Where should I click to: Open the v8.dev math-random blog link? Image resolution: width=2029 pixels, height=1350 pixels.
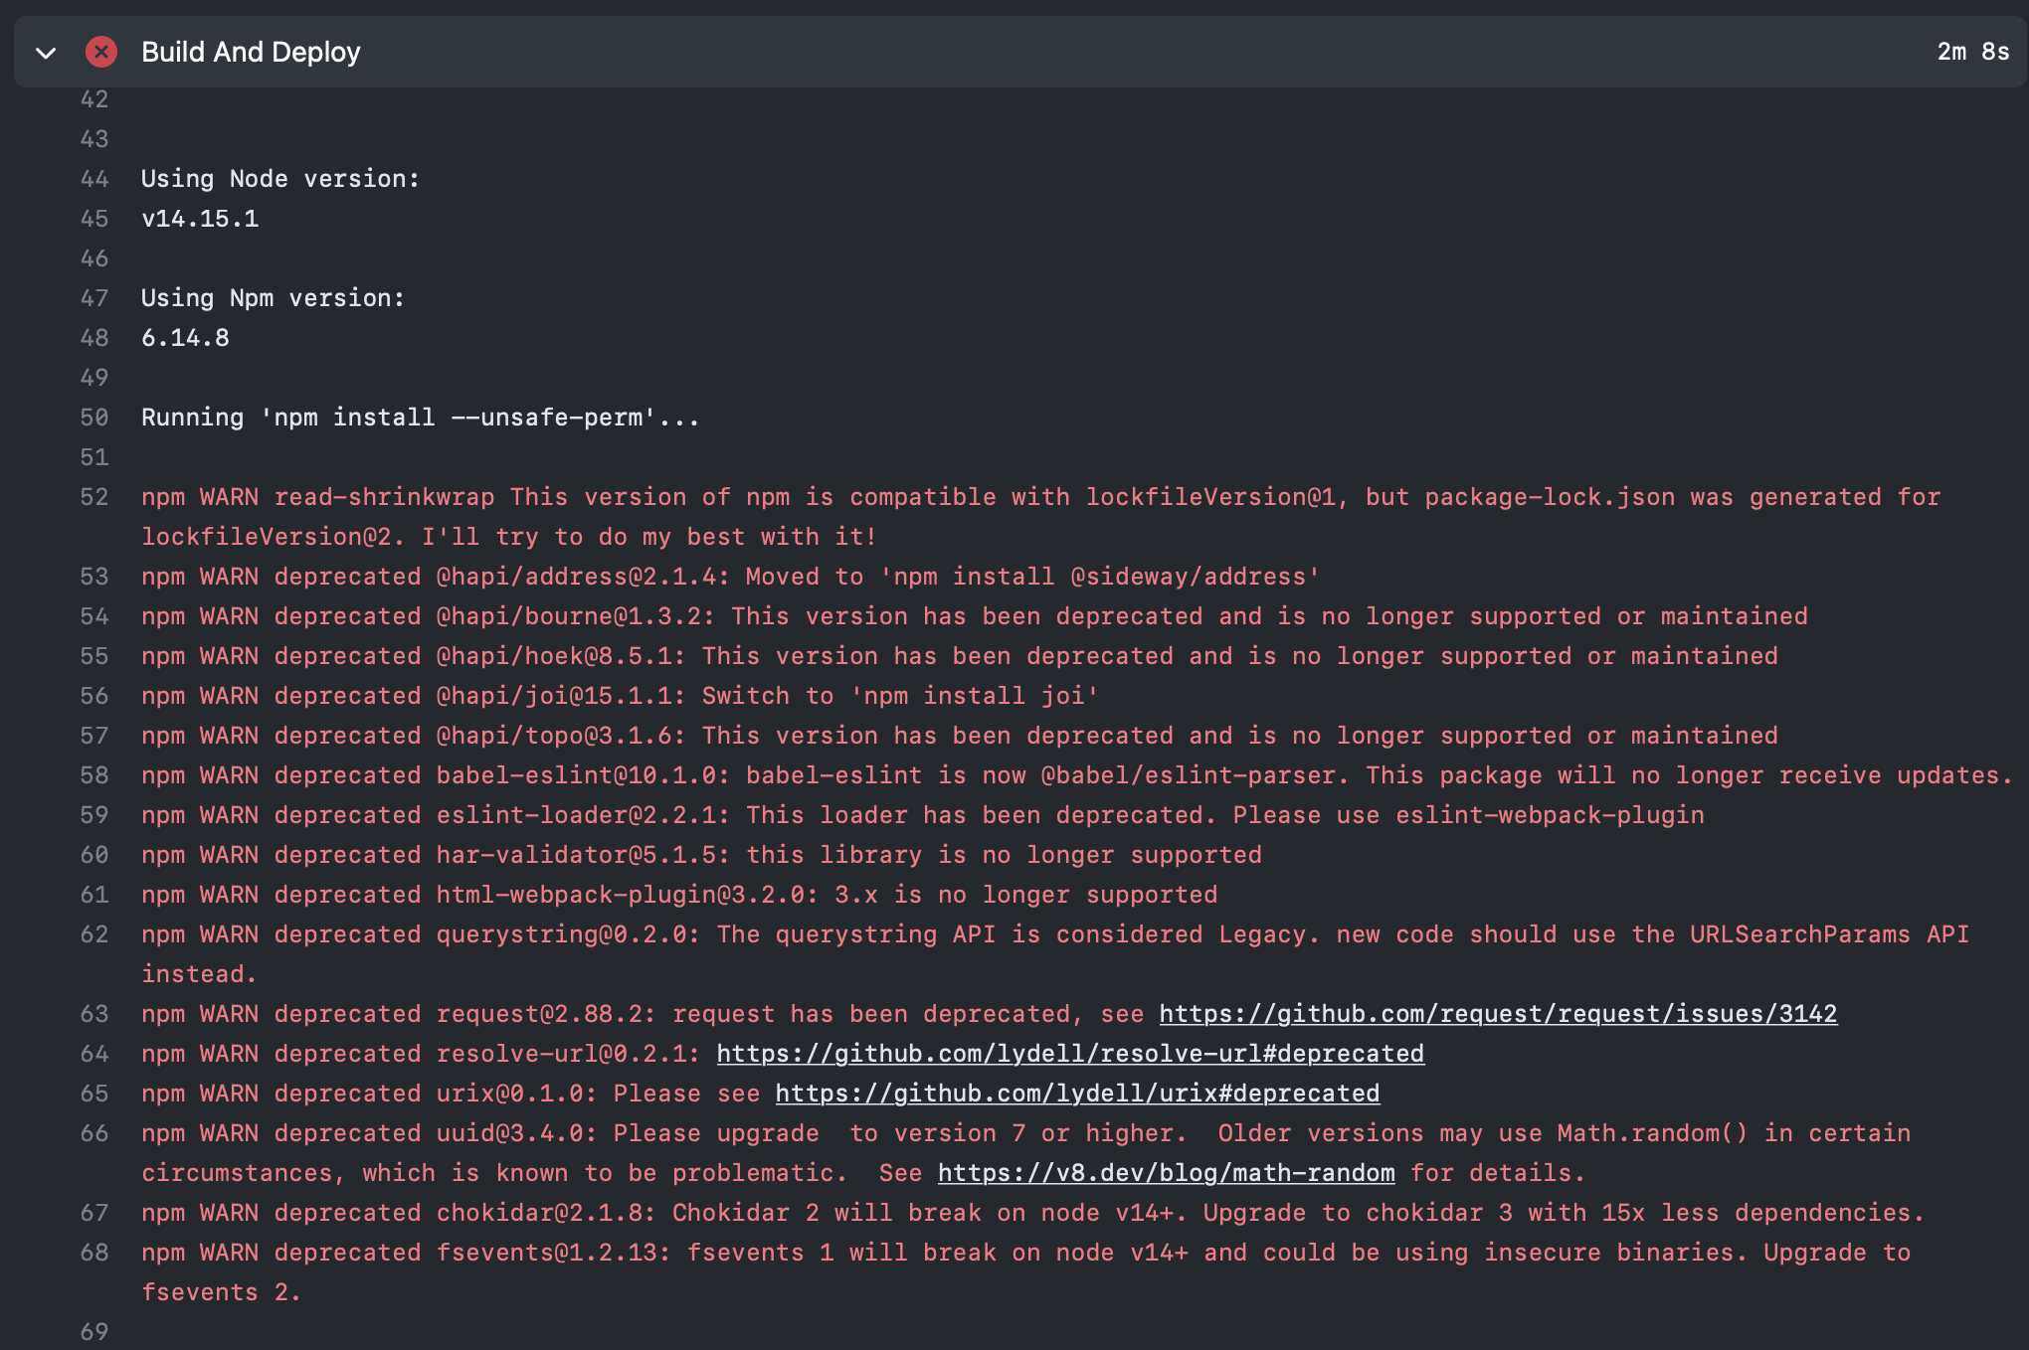[1166, 1173]
